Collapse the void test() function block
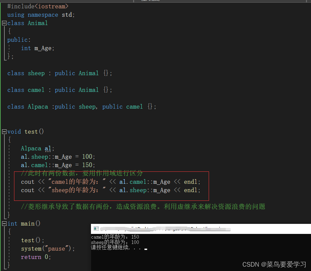This screenshot has width=311, height=271. [x=4, y=132]
